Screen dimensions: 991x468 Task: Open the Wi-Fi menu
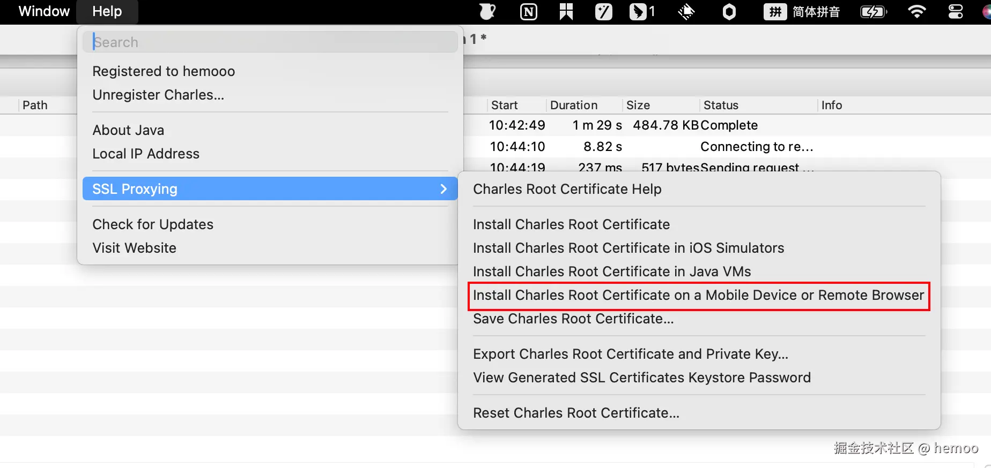(x=917, y=11)
